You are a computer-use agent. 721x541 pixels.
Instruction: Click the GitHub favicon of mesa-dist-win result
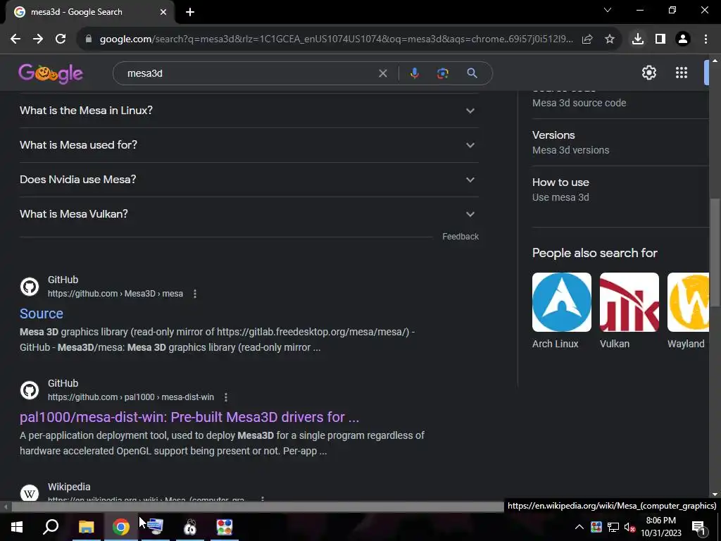30,390
